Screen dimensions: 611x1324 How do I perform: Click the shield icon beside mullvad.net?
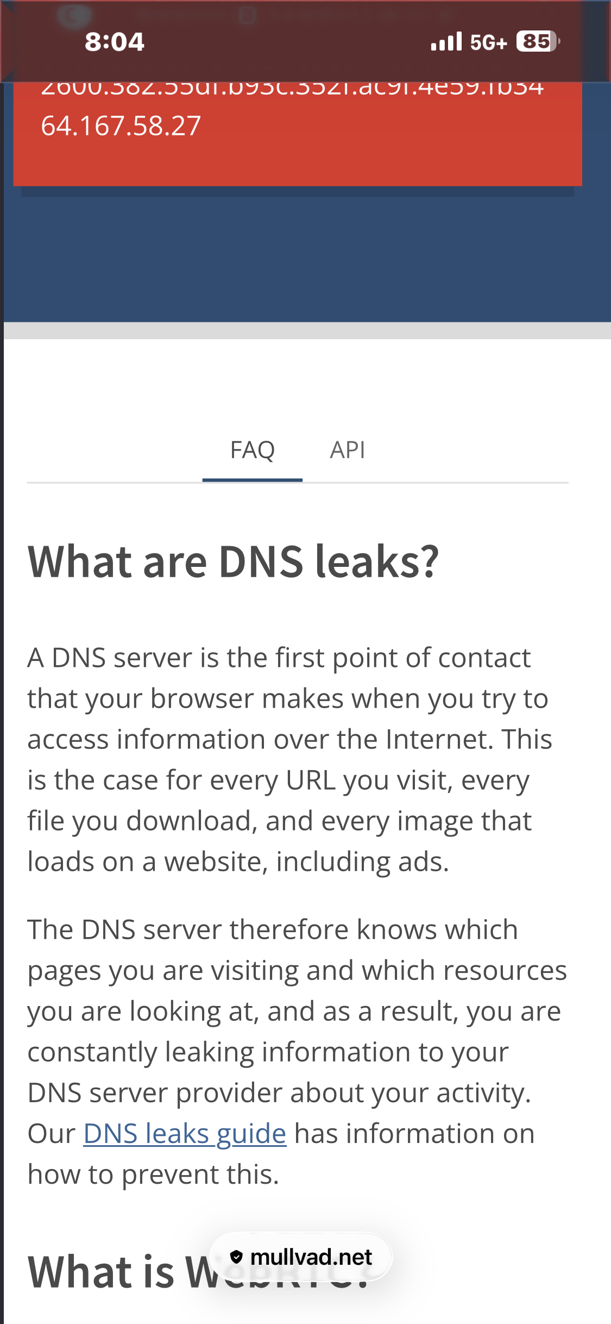pos(236,1257)
